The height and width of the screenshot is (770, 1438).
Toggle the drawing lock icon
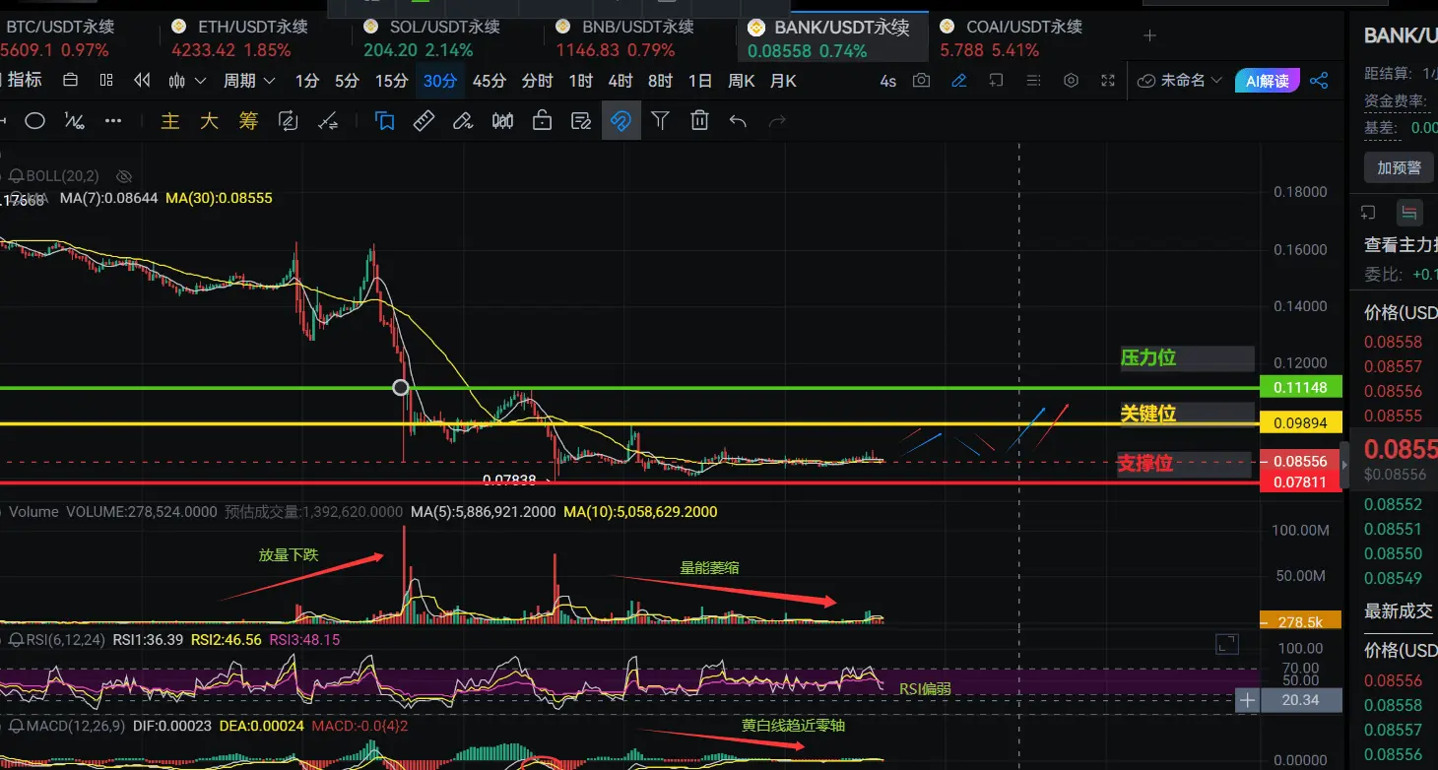click(x=542, y=121)
